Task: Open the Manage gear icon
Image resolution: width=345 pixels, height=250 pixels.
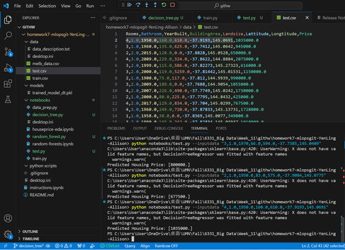Action: coord(8,234)
